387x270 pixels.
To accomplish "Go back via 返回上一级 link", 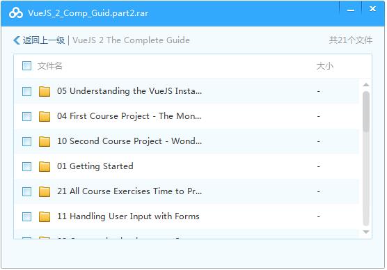I will pos(44,40).
